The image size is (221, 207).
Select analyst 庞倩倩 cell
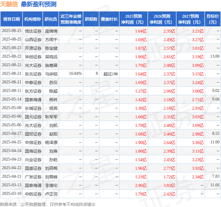[x=51, y=31]
